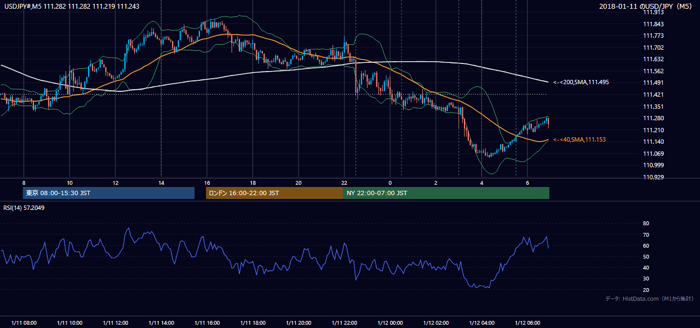Click price axis value 111.562

pos(653,71)
